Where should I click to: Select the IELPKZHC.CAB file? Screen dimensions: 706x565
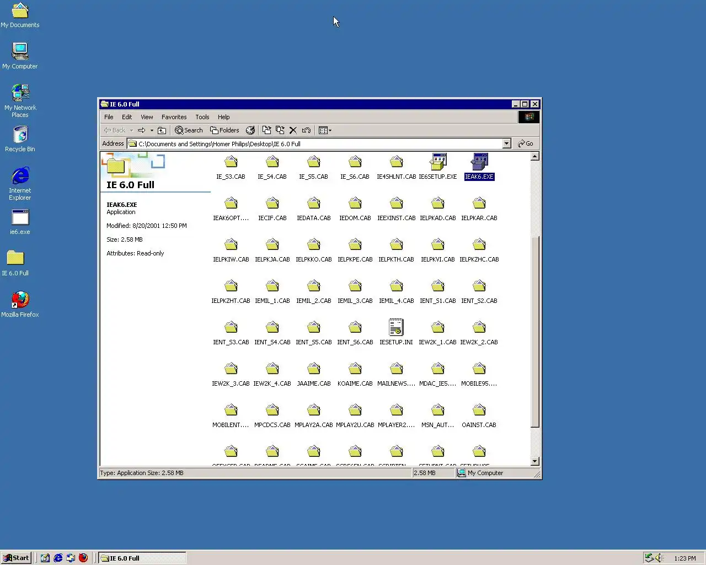point(479,250)
